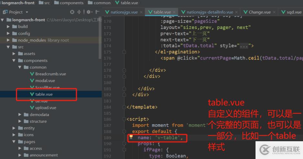Collapse the components folder arrow

(14, 60)
